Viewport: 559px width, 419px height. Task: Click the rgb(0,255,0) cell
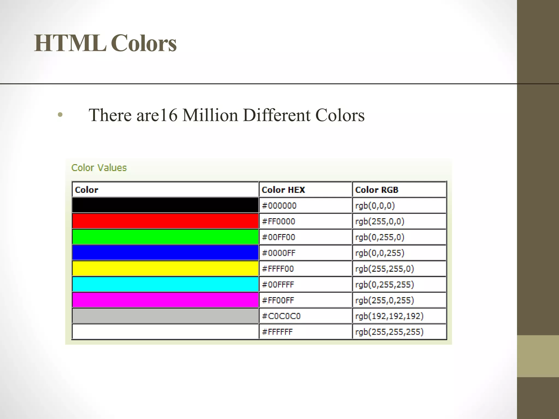(x=399, y=237)
